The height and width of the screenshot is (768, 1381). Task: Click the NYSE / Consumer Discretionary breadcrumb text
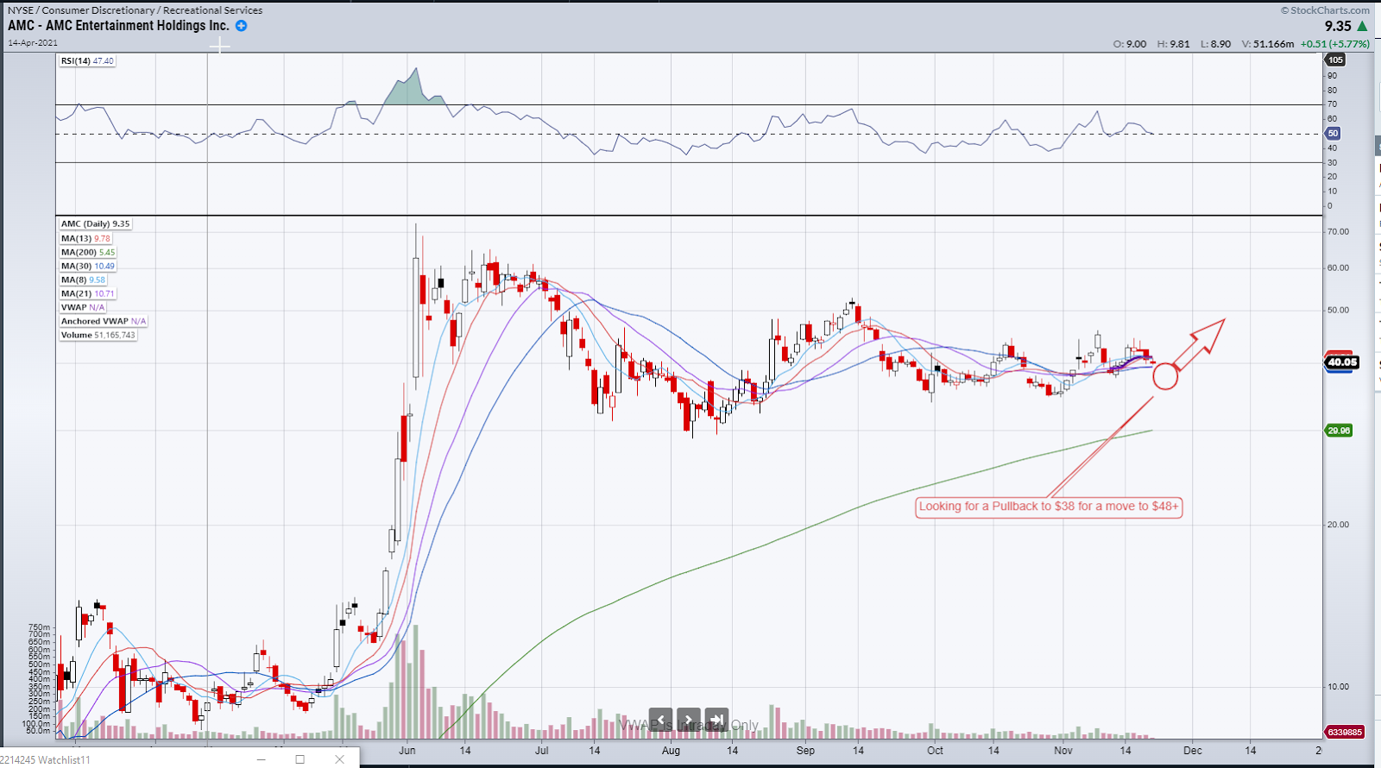point(135,10)
